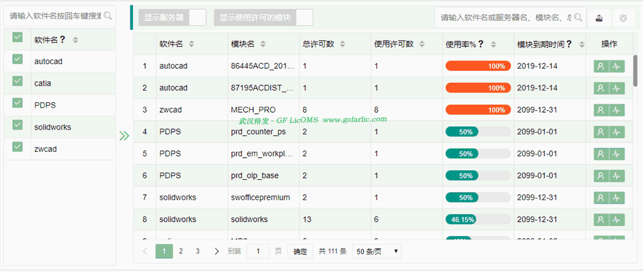Screen dimensions: 643x272
Task: Sort table by 总许可数 column arrows
Action: 342,44
